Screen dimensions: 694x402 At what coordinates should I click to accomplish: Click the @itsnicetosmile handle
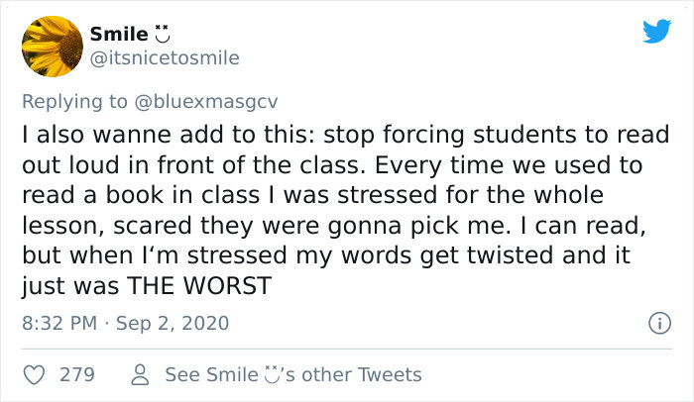165,58
